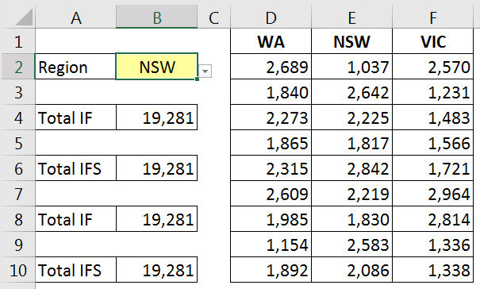Screen dimensions: 480x289
Task: Select VIC value 1,566
Action: coord(433,143)
